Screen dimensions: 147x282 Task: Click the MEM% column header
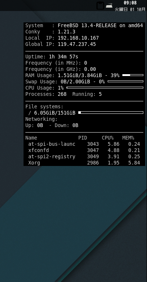128,138
